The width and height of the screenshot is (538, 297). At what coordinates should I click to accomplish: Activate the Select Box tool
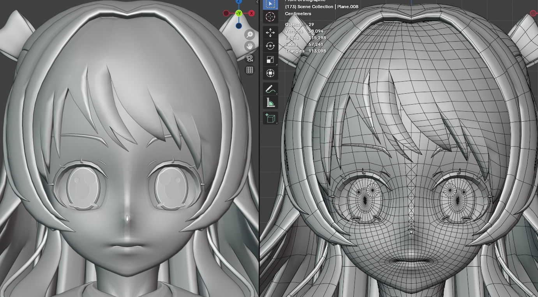point(270,4)
